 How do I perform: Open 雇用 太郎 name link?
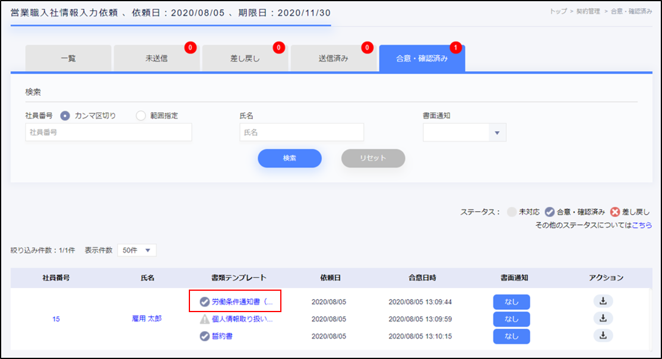(147, 319)
